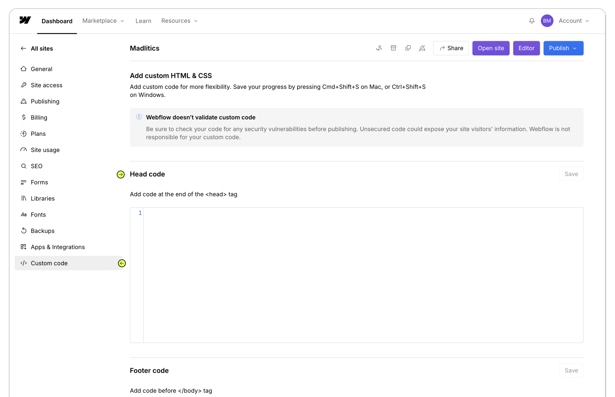Click the transfer site icon next to Madlitics
Image resolution: width=615 pixels, height=397 pixels.
[379, 48]
